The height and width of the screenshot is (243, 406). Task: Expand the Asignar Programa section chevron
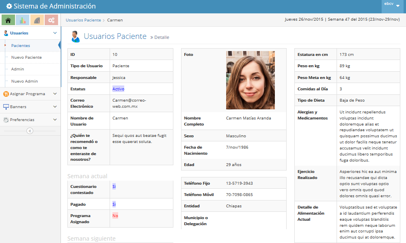tap(55, 94)
